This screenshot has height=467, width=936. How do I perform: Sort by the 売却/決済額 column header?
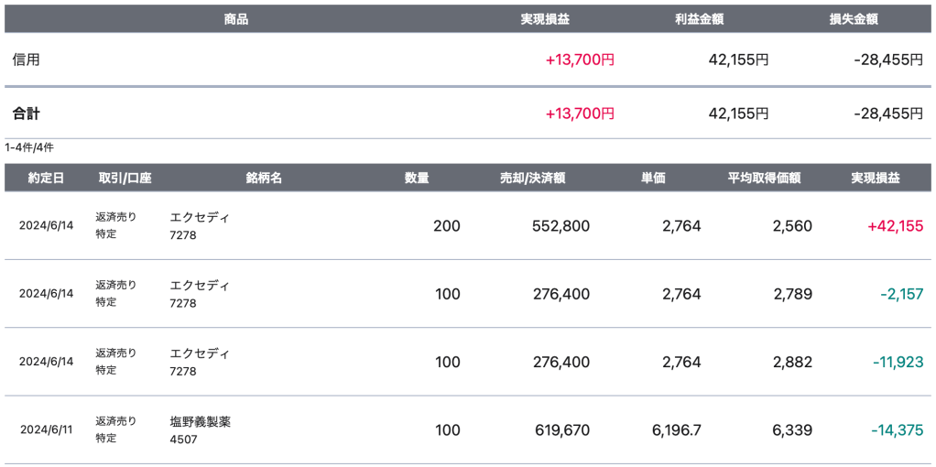pyautogui.click(x=532, y=178)
